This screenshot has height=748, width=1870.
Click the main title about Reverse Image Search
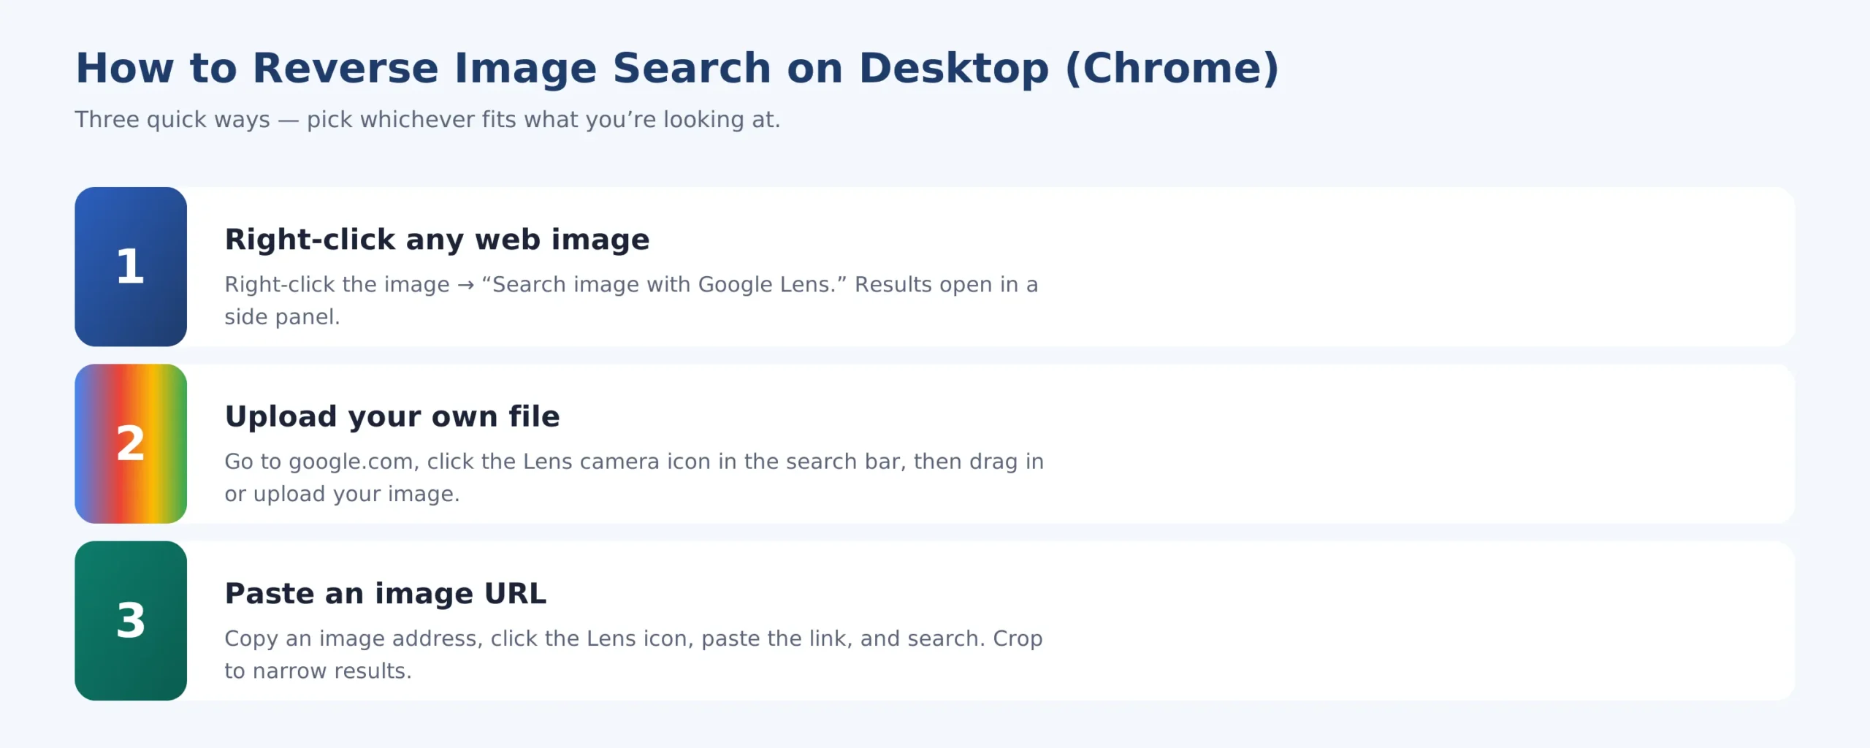point(677,69)
